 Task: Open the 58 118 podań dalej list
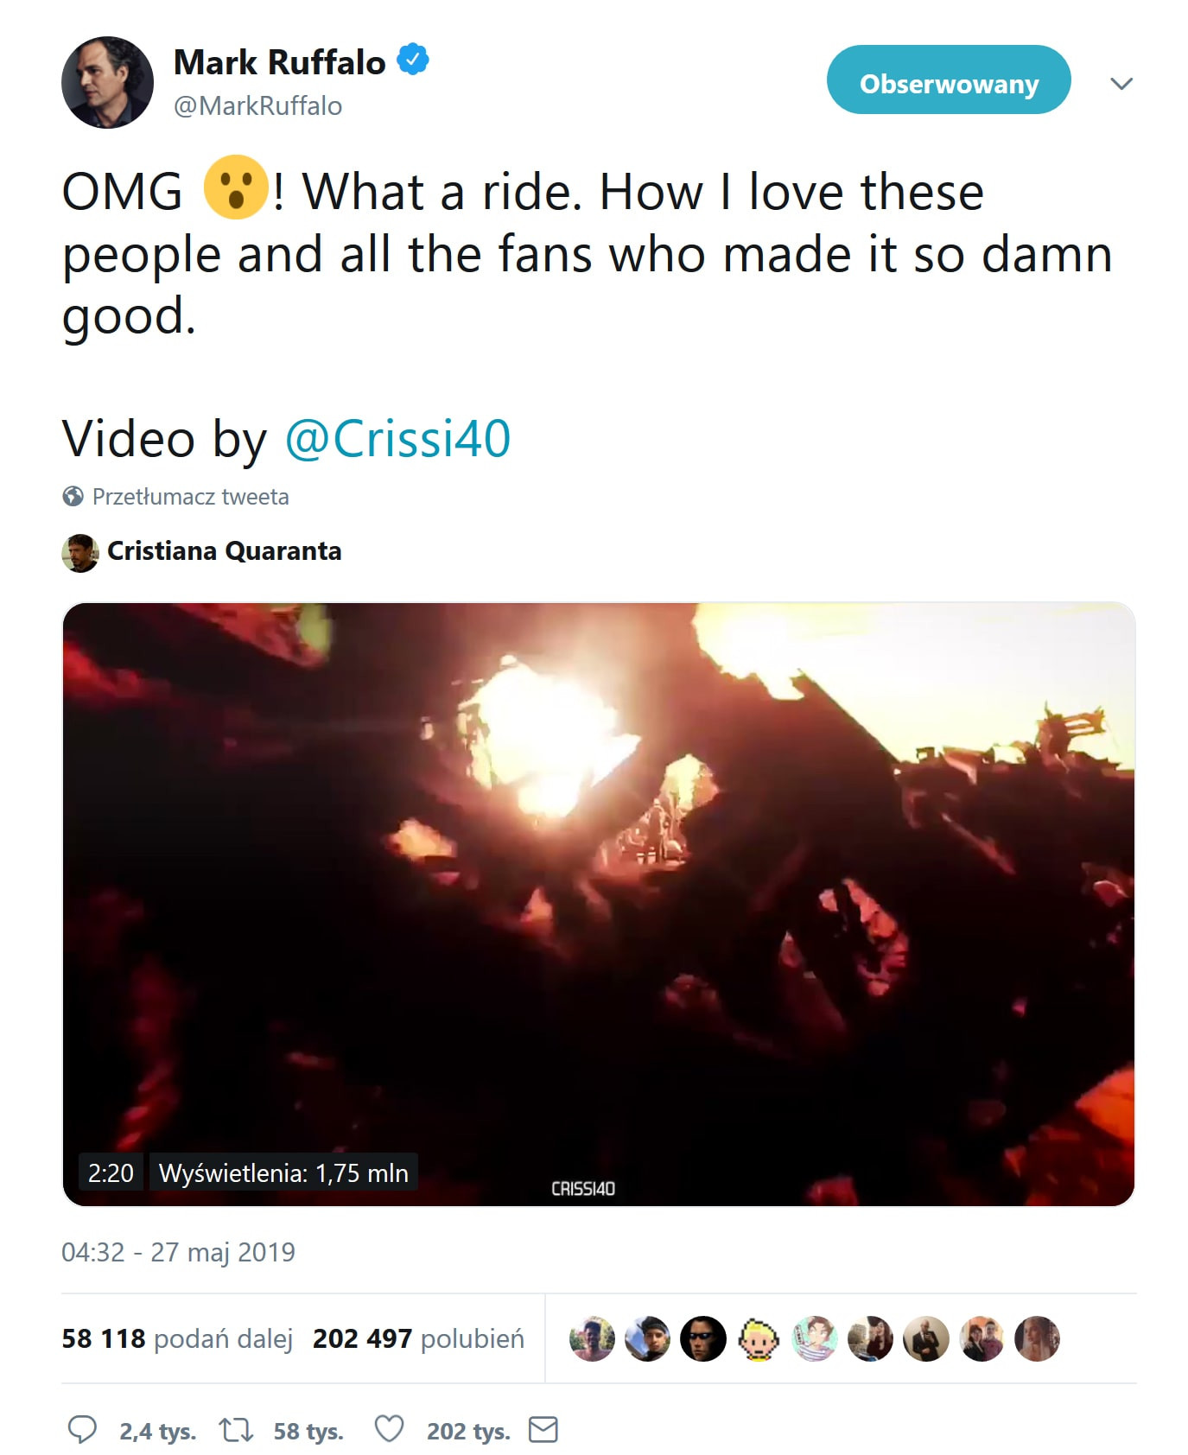tap(177, 1338)
